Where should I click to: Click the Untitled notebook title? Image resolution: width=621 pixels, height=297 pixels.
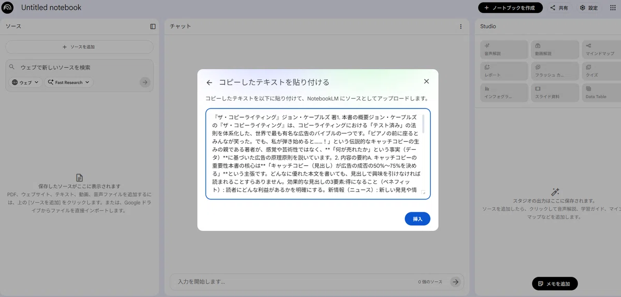pos(51,8)
